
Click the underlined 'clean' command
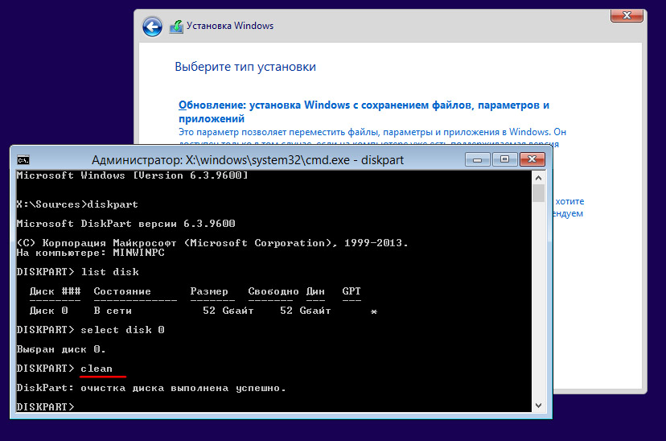point(97,369)
